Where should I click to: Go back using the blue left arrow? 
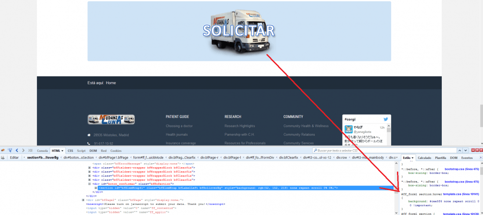point(17,150)
